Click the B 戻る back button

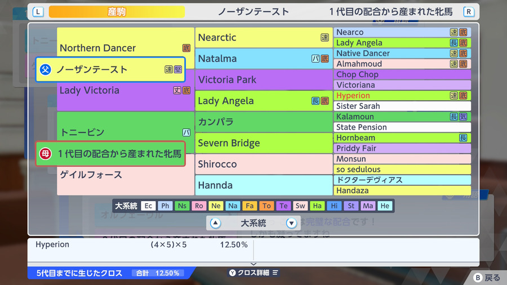coord(487,278)
